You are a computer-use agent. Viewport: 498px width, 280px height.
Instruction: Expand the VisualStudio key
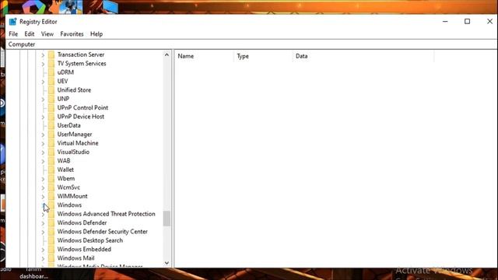click(43, 152)
